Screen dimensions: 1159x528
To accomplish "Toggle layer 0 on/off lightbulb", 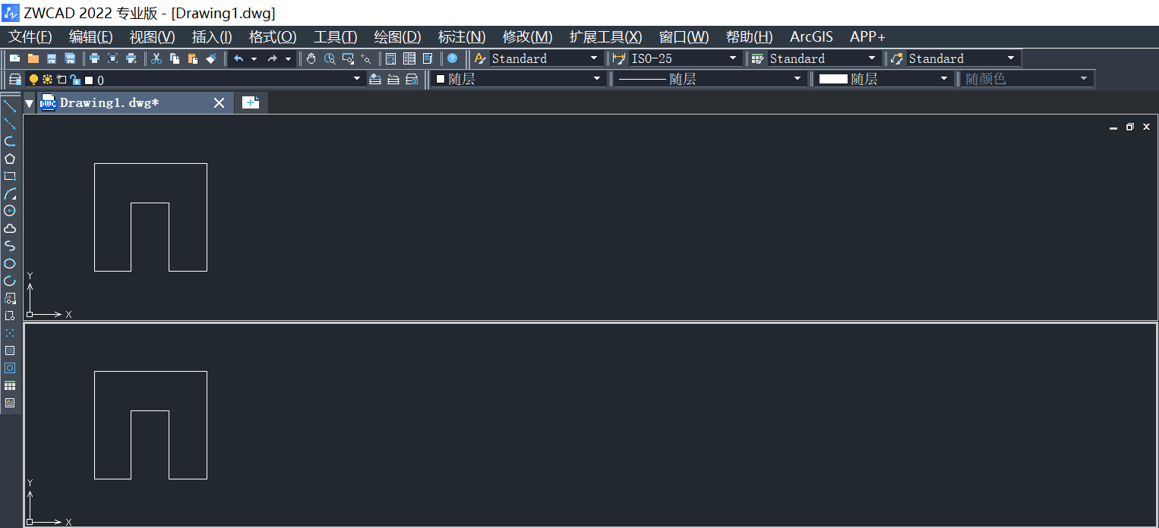I will pyautogui.click(x=33, y=80).
